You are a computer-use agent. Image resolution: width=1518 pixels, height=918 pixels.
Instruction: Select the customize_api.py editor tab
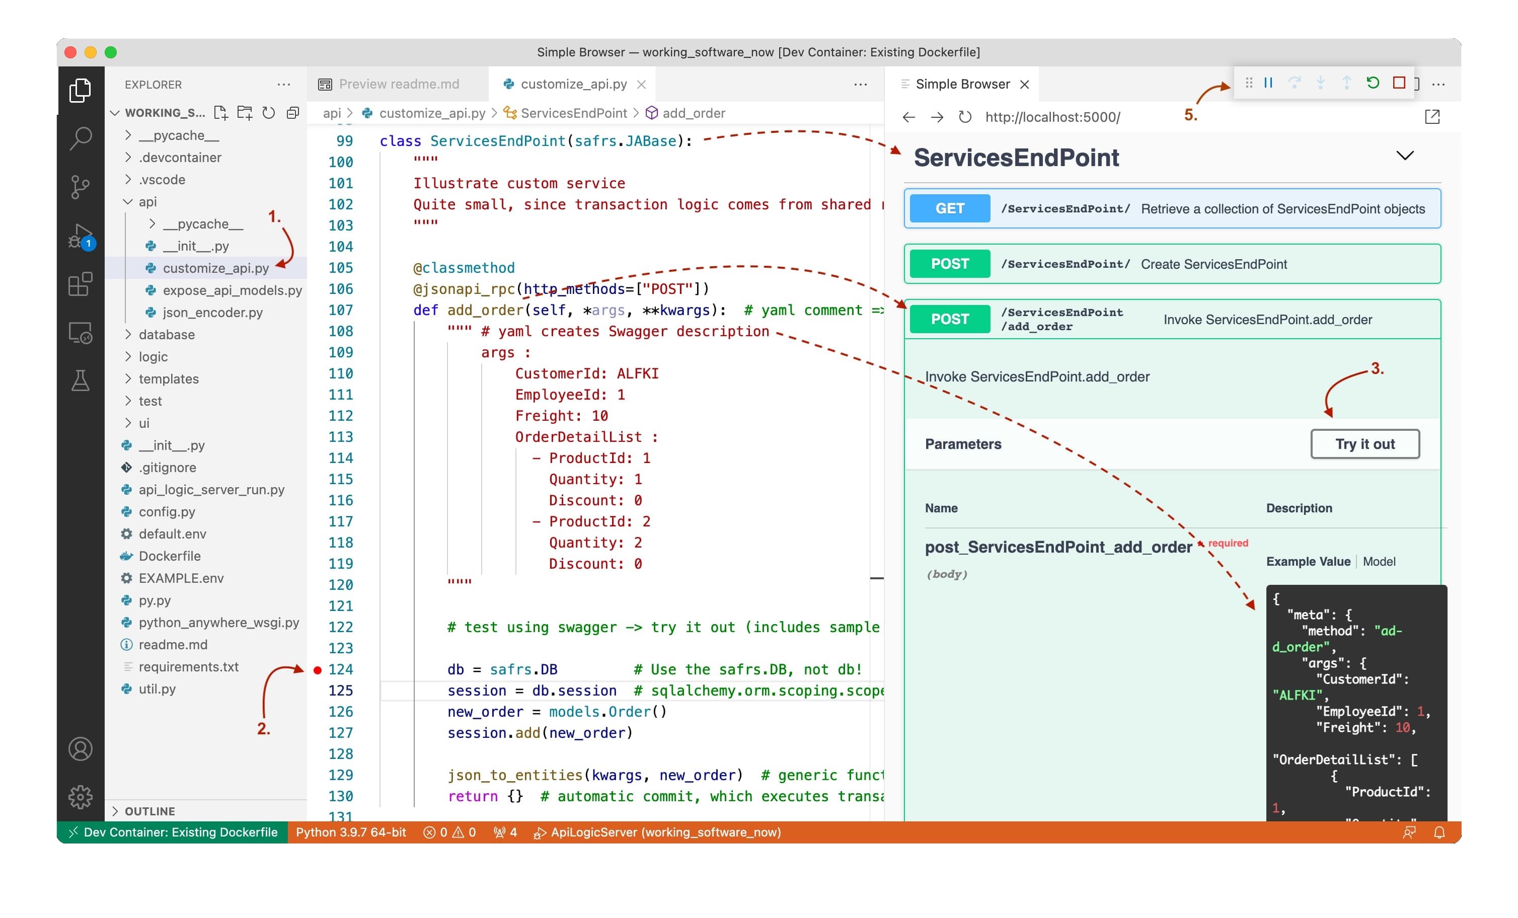point(573,84)
